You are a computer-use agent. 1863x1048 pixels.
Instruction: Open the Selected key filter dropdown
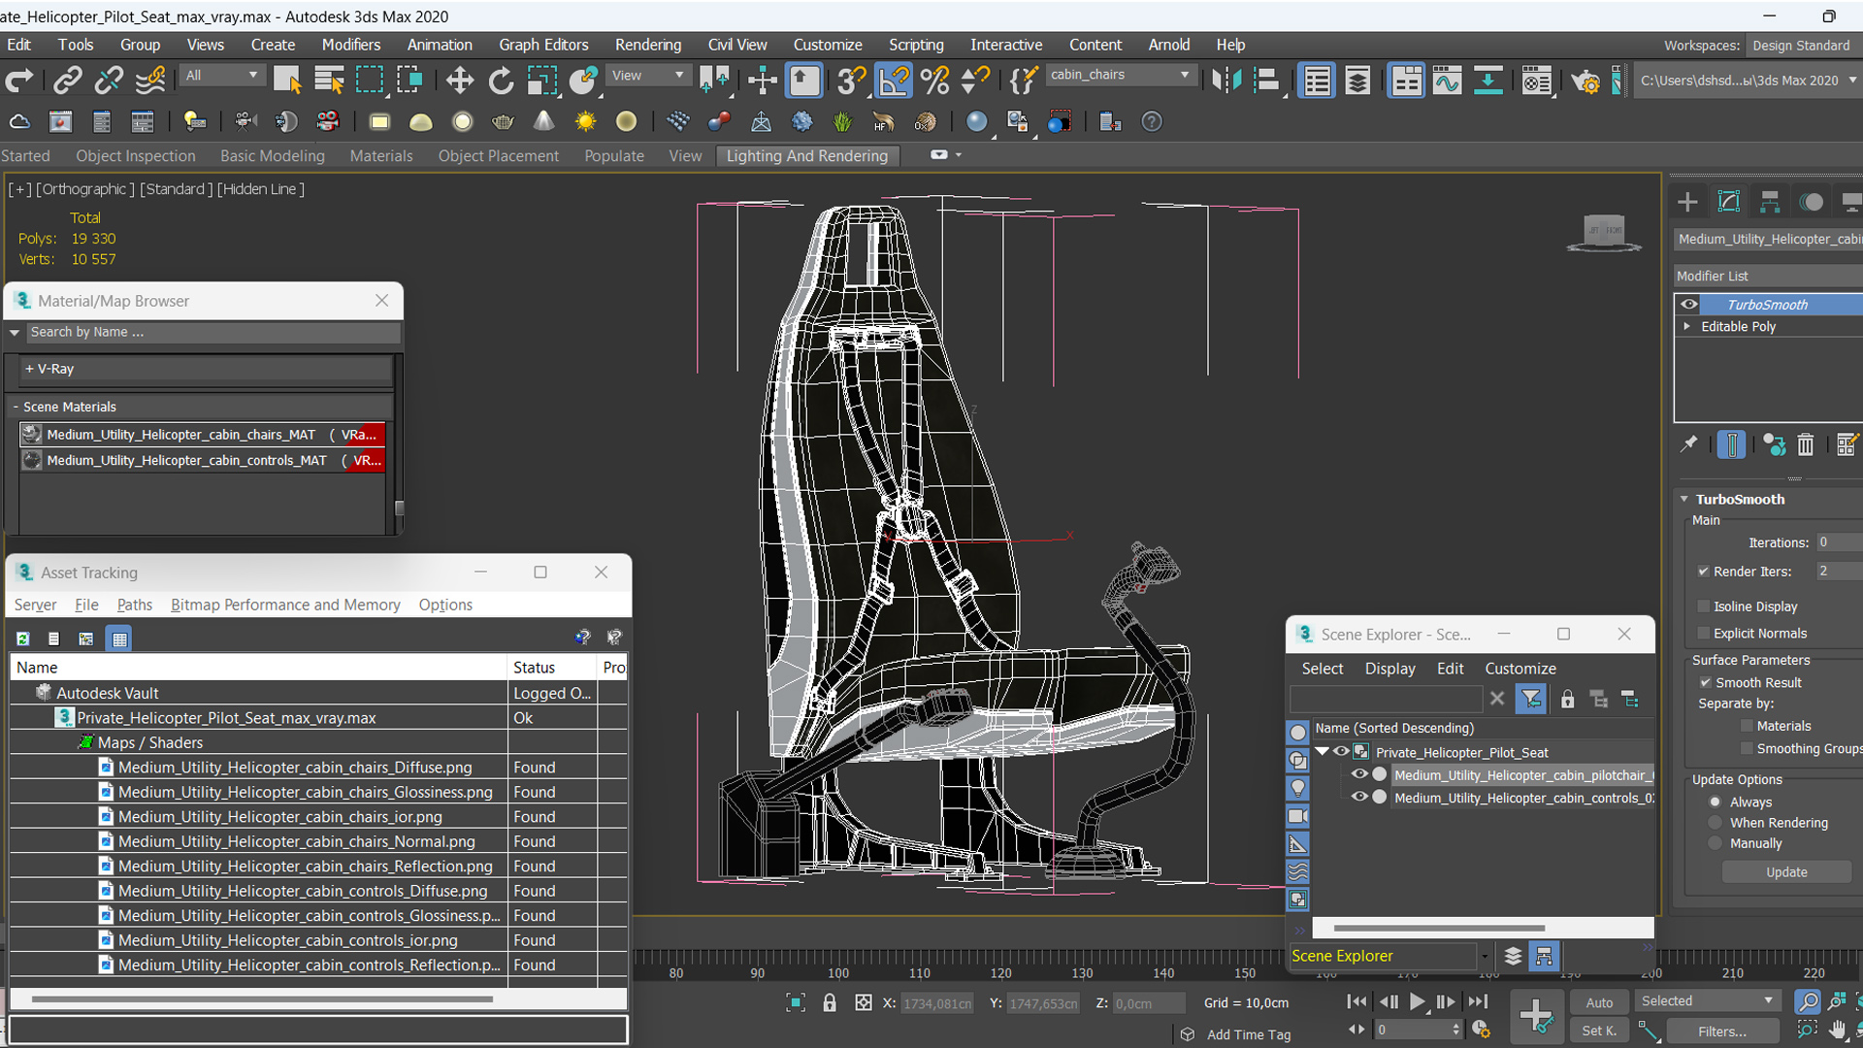pos(1707,1001)
